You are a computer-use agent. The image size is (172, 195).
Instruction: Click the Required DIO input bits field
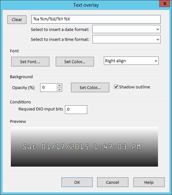[x=76, y=109]
